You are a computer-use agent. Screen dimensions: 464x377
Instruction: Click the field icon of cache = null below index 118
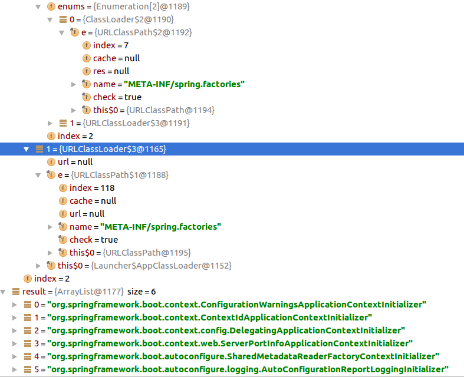pyautogui.click(x=63, y=201)
